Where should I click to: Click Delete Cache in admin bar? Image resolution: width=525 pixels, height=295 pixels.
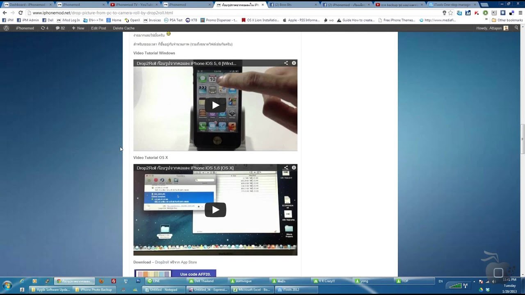pyautogui.click(x=123, y=28)
